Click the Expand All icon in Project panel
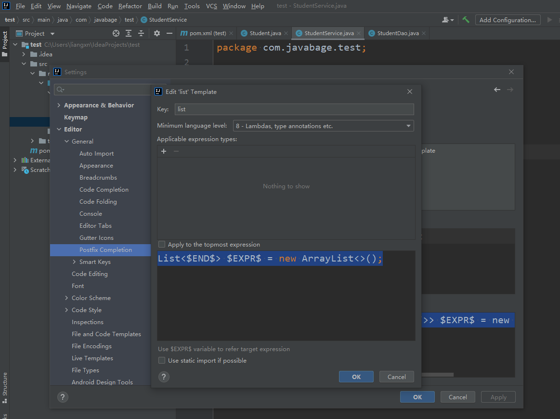Screen dimensions: 560x419 (x=129, y=33)
